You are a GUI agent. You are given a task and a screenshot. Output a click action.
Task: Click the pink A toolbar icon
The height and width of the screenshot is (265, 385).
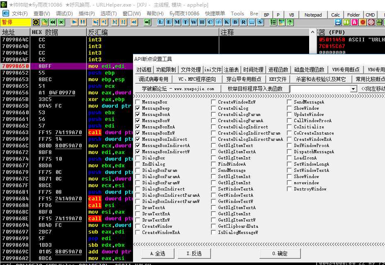coord(355,22)
